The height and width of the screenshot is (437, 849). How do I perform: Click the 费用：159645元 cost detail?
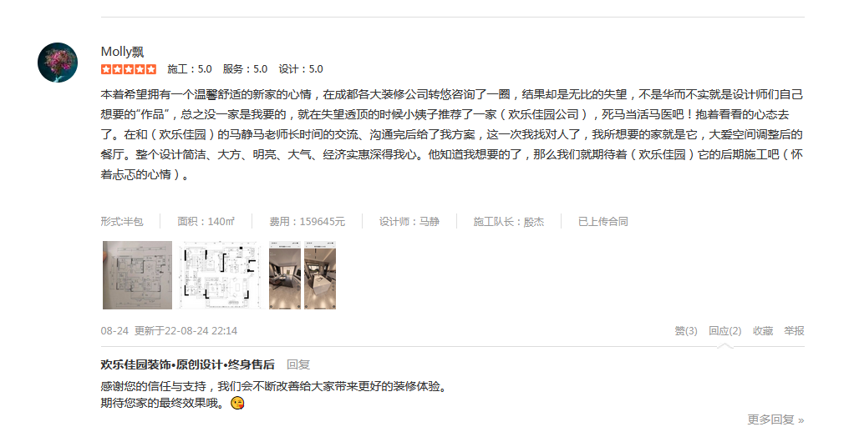[307, 222]
